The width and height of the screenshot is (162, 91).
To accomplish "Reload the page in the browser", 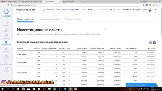I will pos(8,5).
